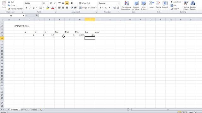This screenshot has width=202, height=113.
Task: Click the Paste clipboard icon
Action: [x=4, y=3]
